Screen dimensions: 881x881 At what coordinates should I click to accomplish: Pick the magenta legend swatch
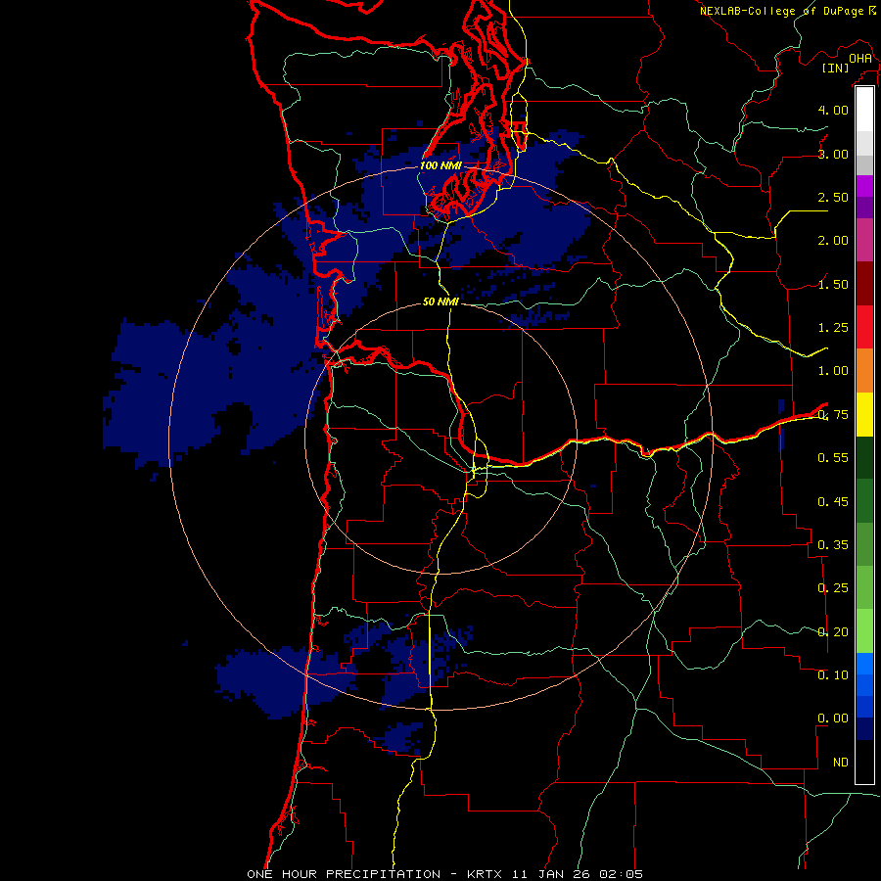[864, 186]
